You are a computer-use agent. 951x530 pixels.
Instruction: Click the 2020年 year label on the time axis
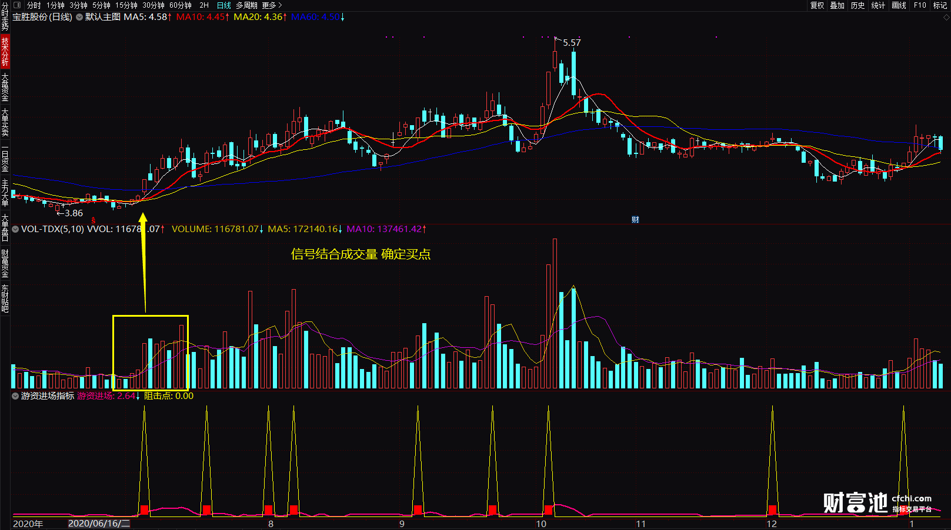[28, 524]
